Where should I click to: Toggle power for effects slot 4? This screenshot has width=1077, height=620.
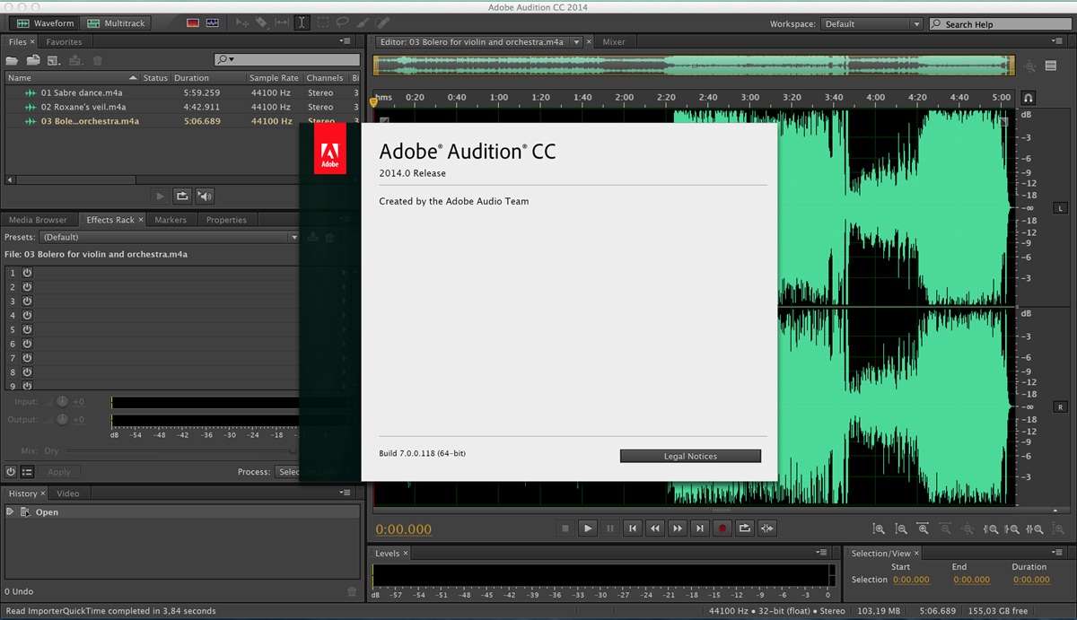pyautogui.click(x=27, y=315)
